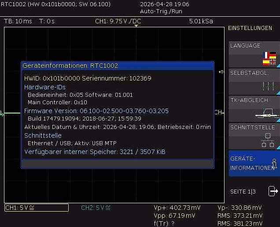Click the T: 0 s trigger time readout
Screen dimensions: 280x227
click(47, 21)
